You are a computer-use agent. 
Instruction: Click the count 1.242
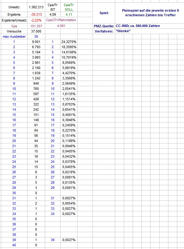36,78
